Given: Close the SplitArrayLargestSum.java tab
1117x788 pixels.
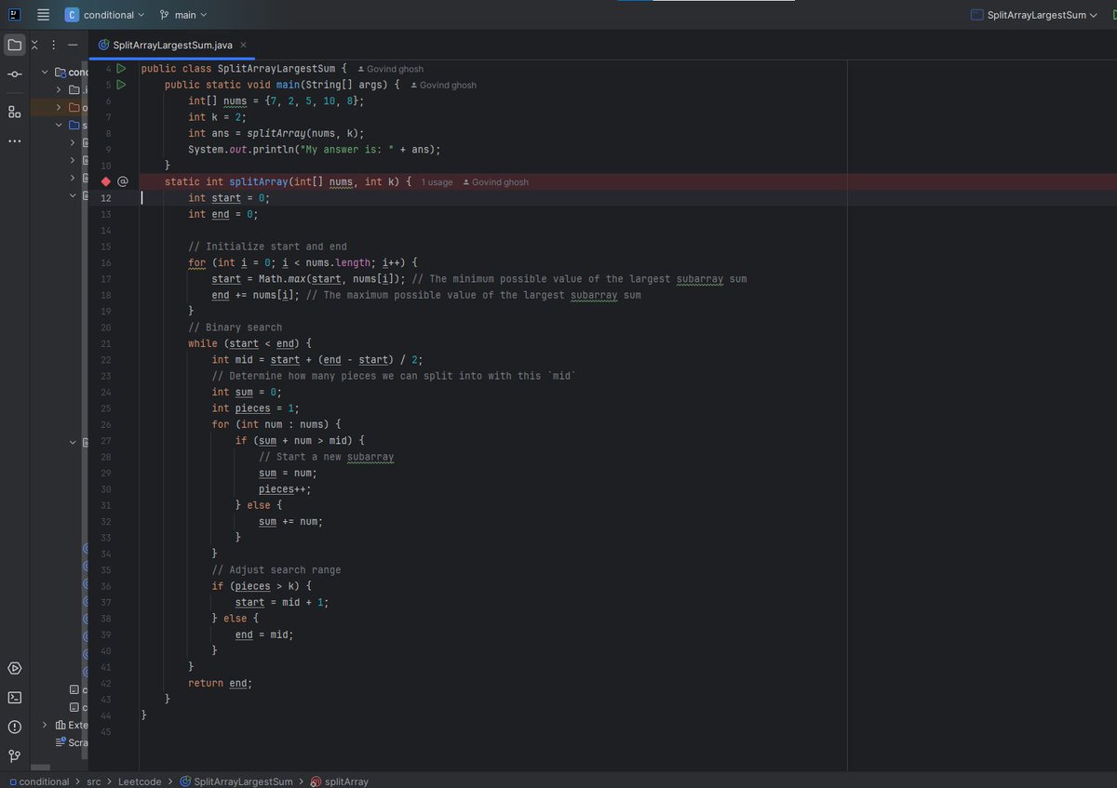Looking at the screenshot, I should (x=243, y=45).
